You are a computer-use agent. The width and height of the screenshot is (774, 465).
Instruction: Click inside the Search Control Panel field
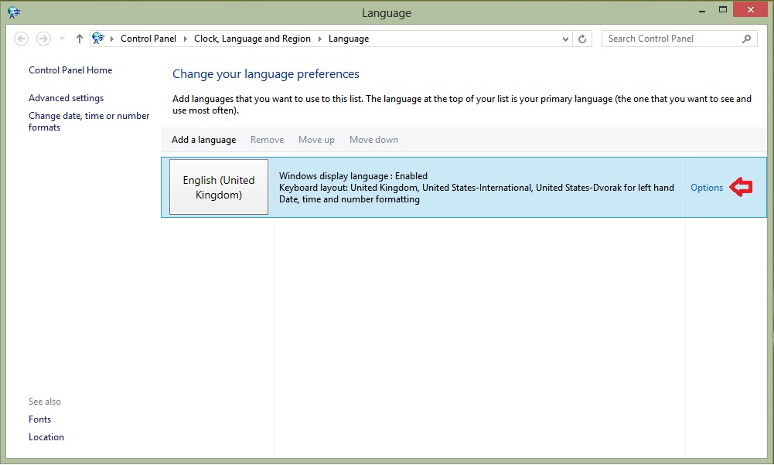pos(665,38)
